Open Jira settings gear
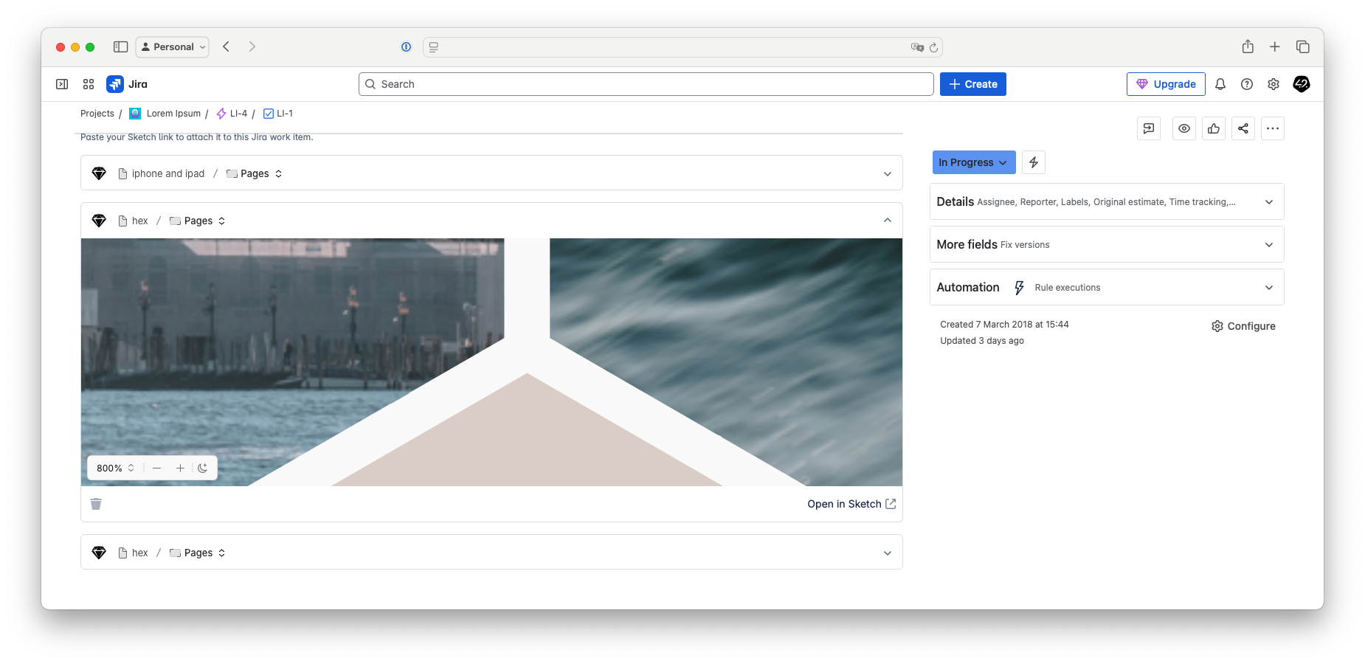The width and height of the screenshot is (1365, 664). pyautogui.click(x=1274, y=84)
